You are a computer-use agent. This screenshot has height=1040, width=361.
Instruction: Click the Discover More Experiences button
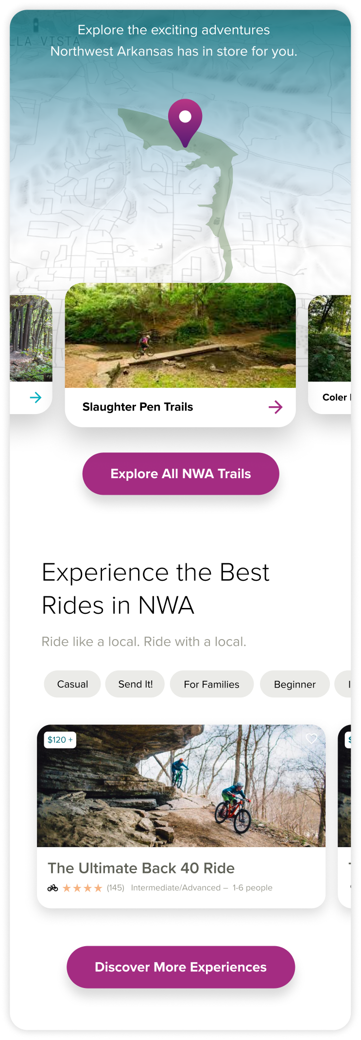[181, 967]
